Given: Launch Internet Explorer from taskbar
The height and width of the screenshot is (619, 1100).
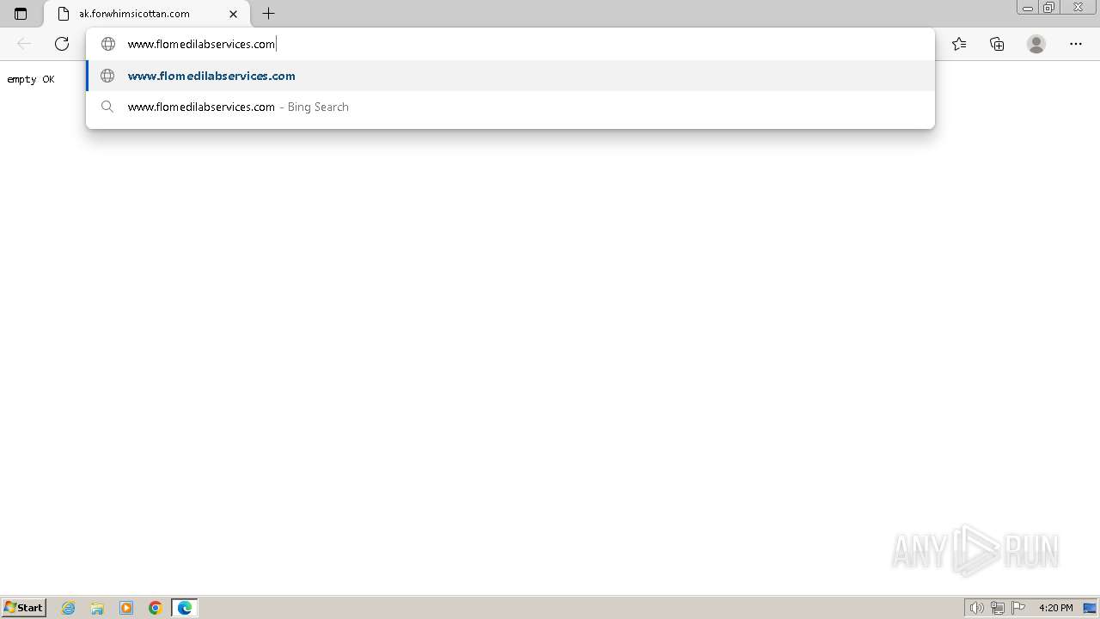Looking at the screenshot, I should click(x=69, y=608).
